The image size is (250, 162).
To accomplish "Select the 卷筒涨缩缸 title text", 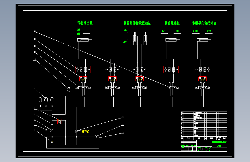I will [x=172, y=23].
